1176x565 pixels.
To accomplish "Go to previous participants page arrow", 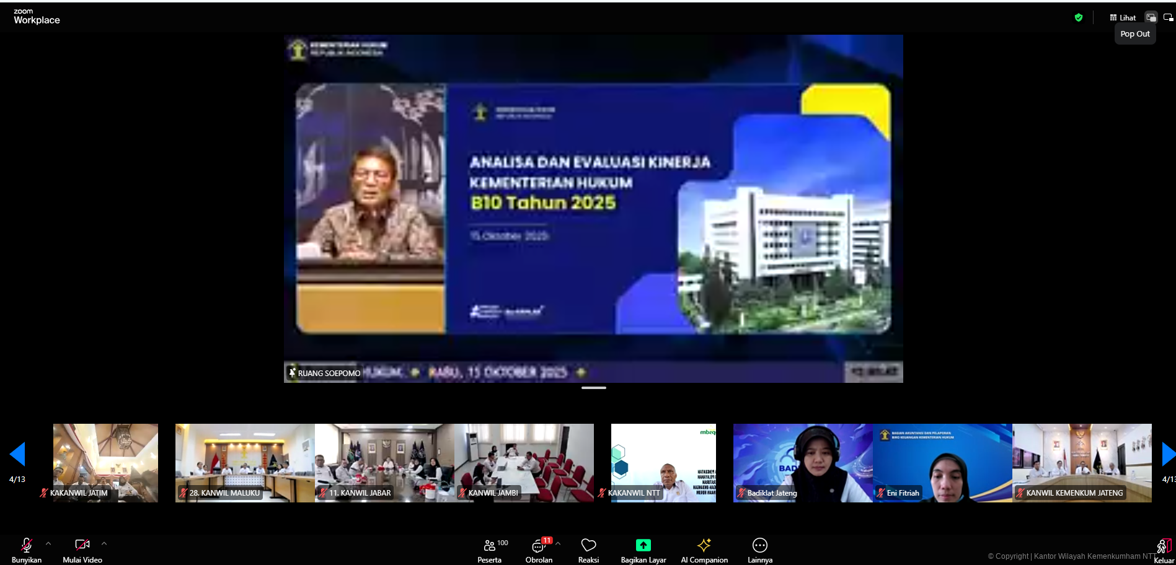I will click(x=17, y=454).
